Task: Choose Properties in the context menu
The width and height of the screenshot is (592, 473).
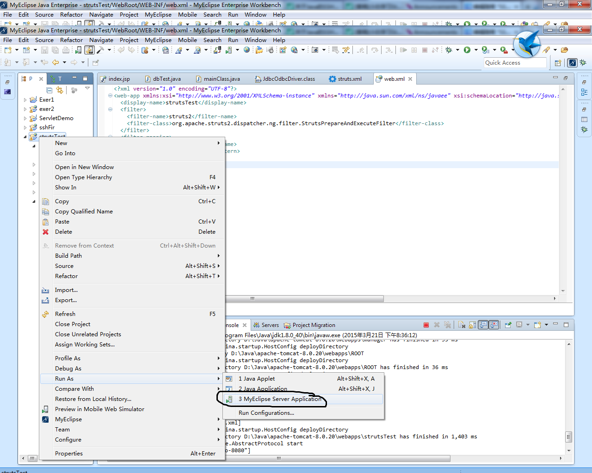Action: click(x=132, y=453)
